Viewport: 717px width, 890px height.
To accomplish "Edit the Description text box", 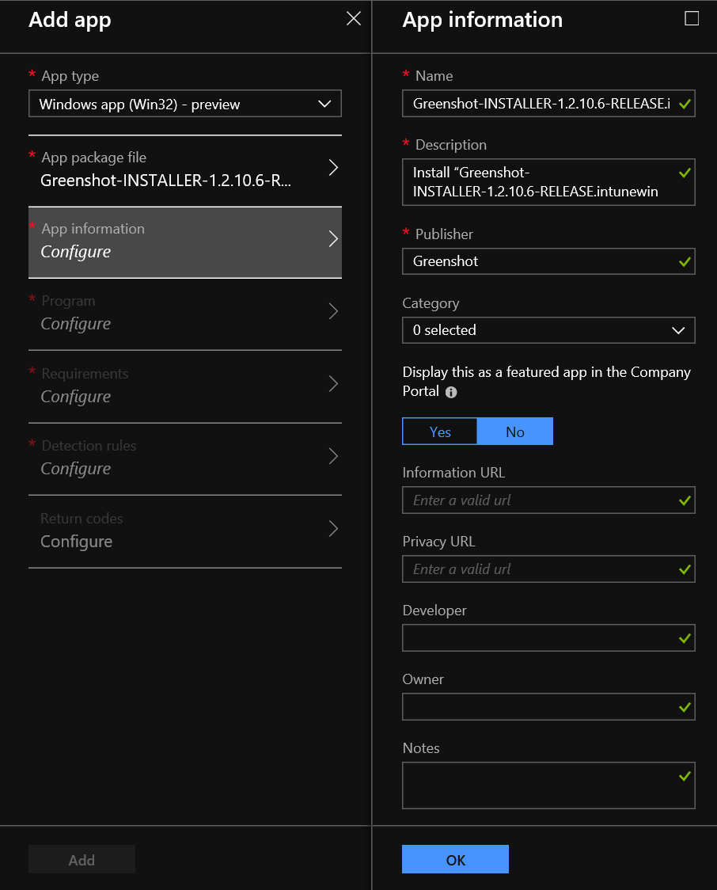I will (548, 182).
